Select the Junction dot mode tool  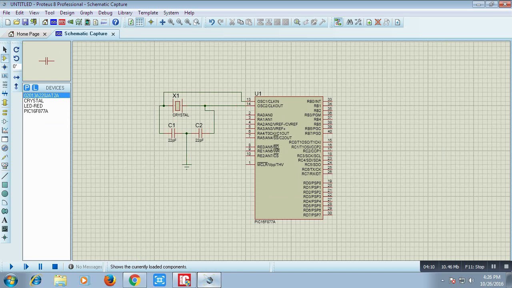(5, 67)
